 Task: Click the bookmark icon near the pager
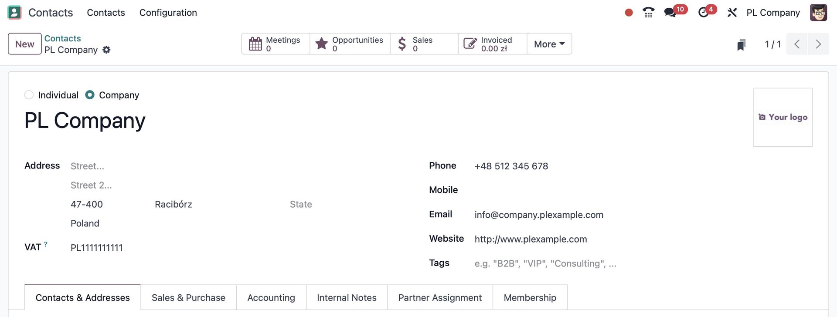pos(741,44)
